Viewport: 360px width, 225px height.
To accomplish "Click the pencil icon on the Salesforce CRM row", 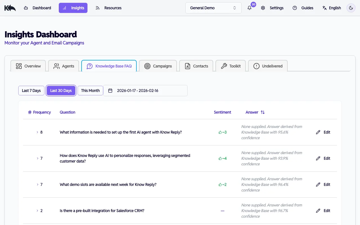I will [x=318, y=211].
